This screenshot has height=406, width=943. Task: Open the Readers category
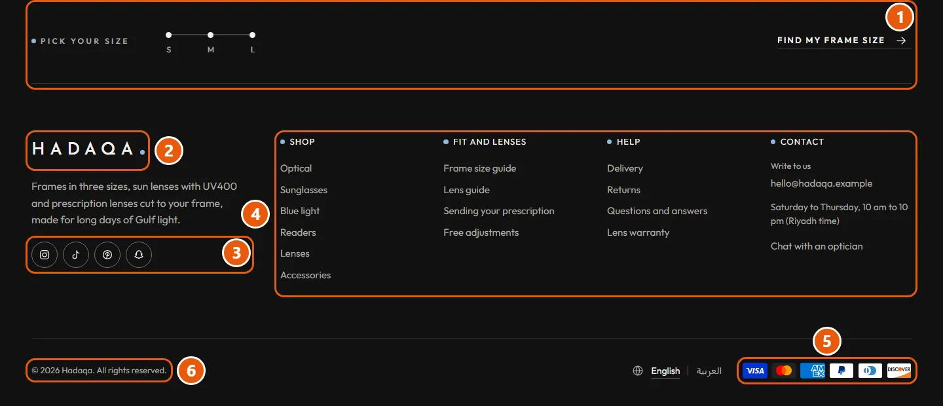click(x=298, y=232)
